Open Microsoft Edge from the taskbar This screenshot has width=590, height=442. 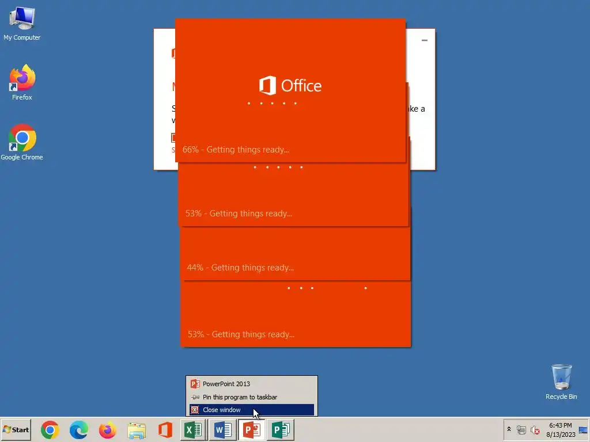click(x=78, y=429)
